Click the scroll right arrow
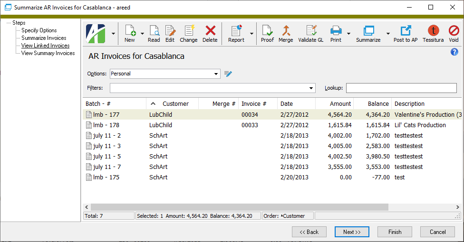The height and width of the screenshot is (242, 464). [457, 207]
